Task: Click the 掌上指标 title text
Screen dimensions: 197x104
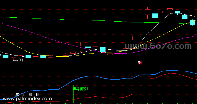Action: (28, 94)
